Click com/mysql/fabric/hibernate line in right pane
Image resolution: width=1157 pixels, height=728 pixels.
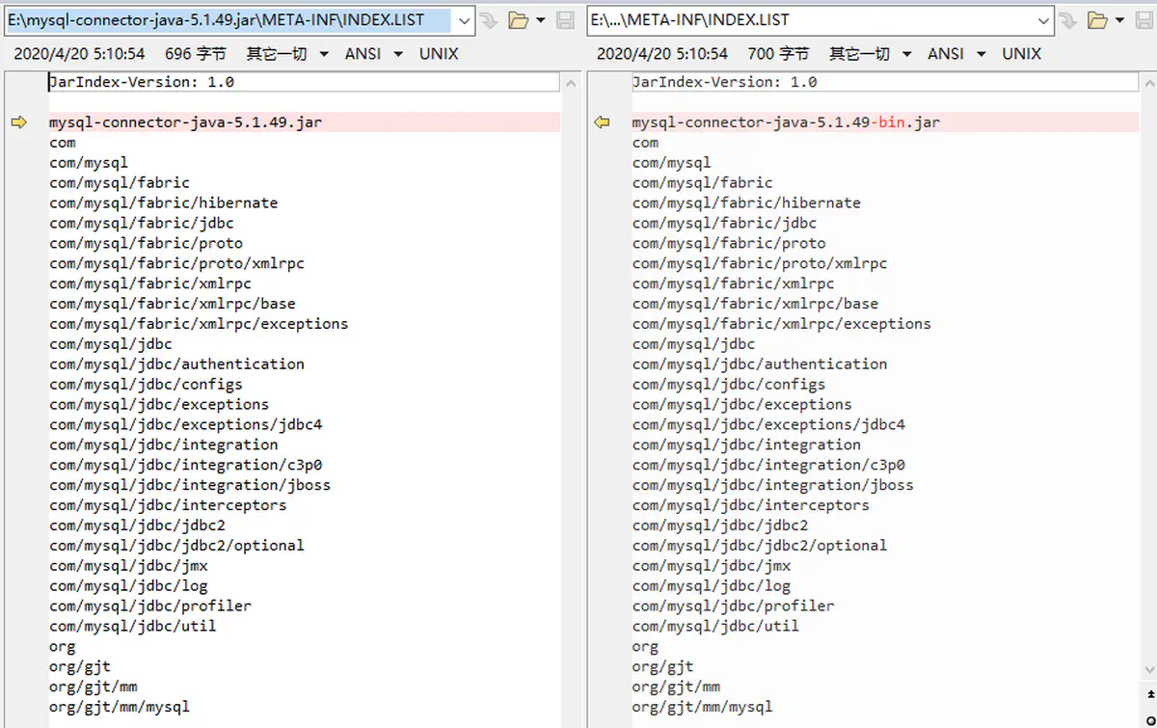click(x=747, y=202)
